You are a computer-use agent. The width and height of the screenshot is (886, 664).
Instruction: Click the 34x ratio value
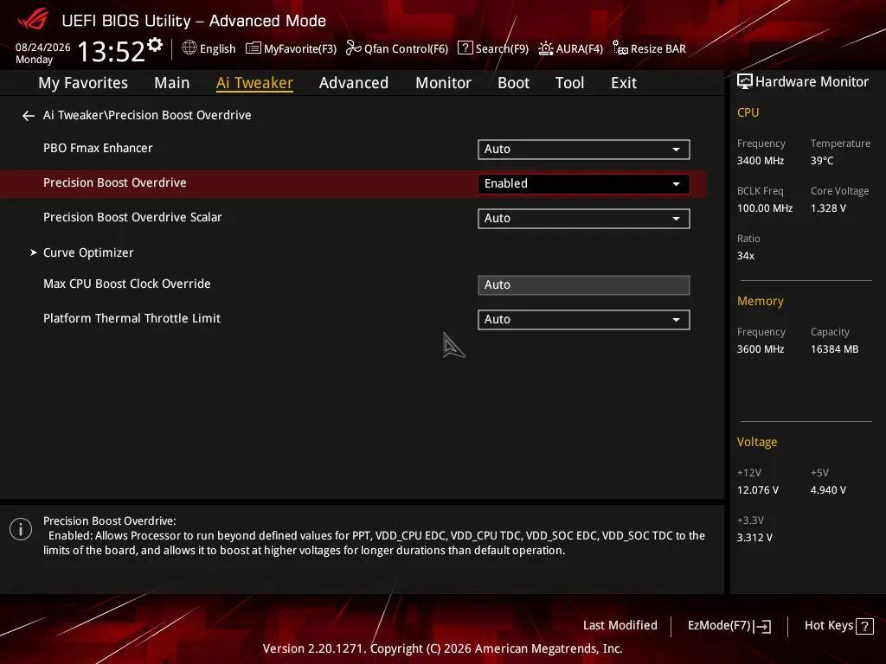click(x=746, y=256)
